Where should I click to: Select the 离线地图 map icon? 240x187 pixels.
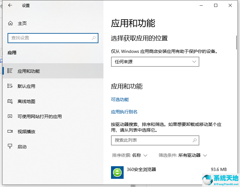click(10, 101)
